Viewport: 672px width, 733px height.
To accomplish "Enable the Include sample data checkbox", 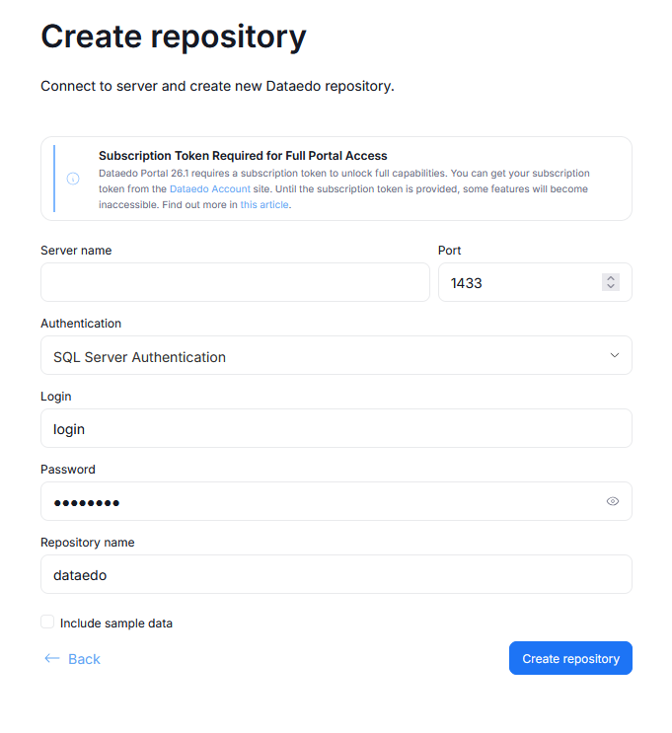I will click(47, 623).
